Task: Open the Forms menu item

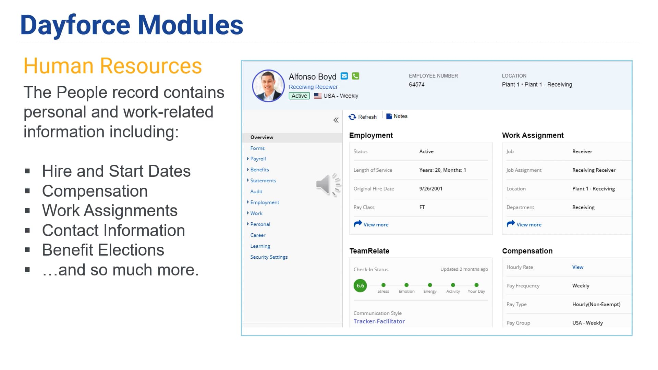Action: click(257, 148)
